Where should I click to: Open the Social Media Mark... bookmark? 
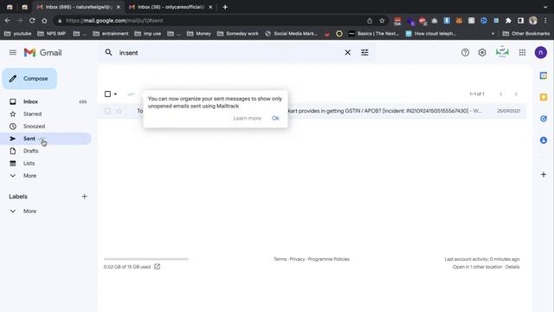[292, 34]
